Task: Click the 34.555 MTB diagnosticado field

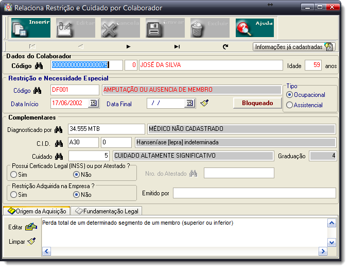Action: tap(107, 129)
